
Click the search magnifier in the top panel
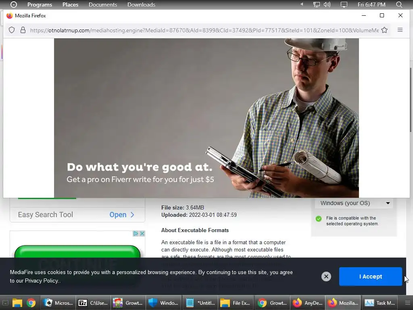[399, 4]
